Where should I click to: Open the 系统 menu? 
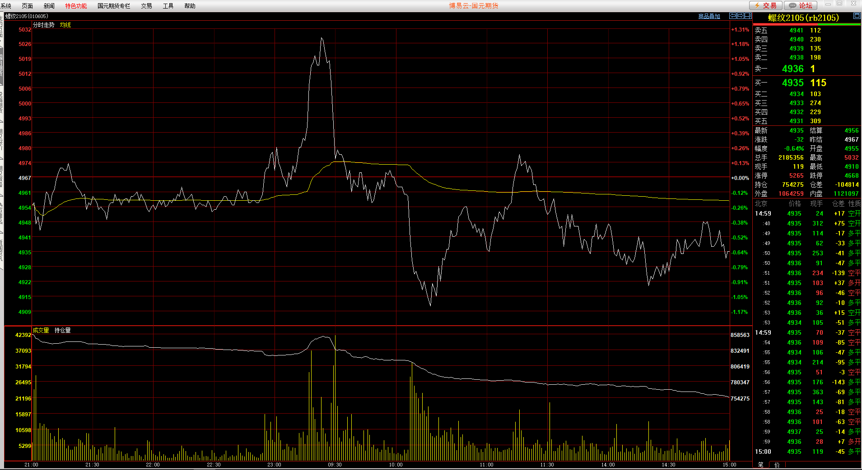[6, 6]
